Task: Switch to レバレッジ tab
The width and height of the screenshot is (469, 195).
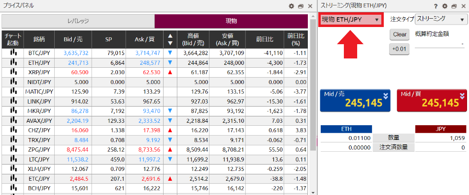Action: 78,21
